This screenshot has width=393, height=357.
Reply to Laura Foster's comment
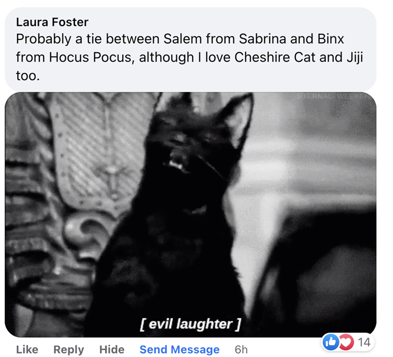pos(69,350)
